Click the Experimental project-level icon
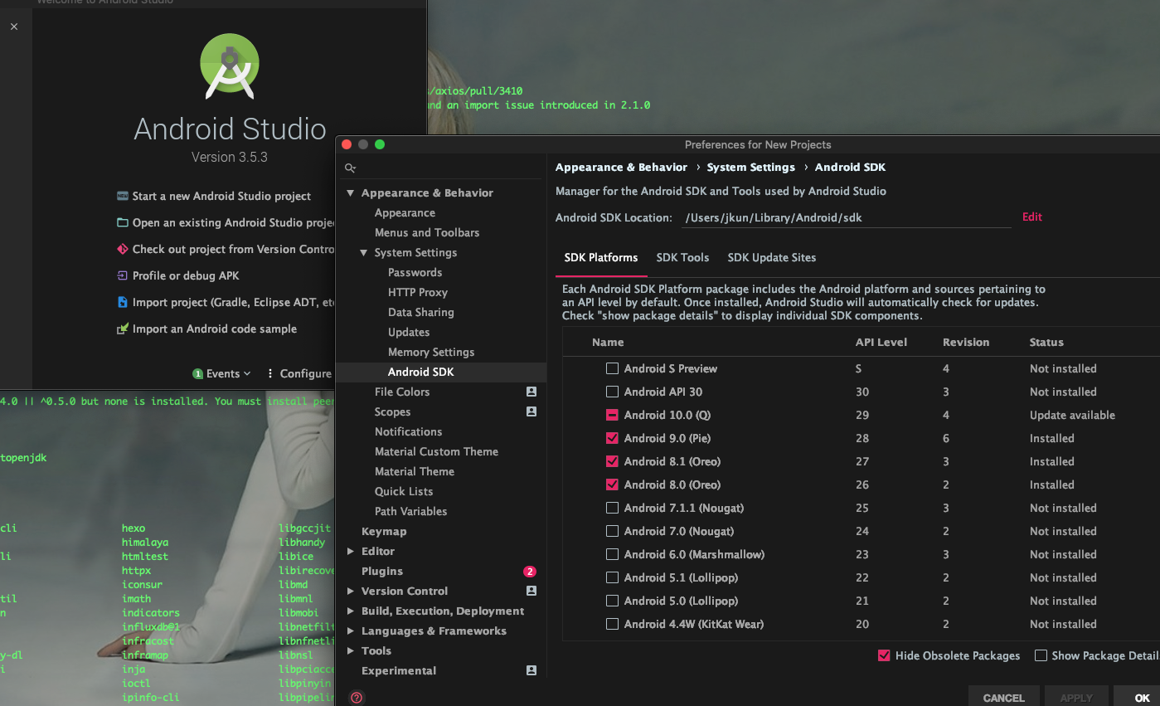This screenshot has width=1160, height=706. click(x=531, y=670)
